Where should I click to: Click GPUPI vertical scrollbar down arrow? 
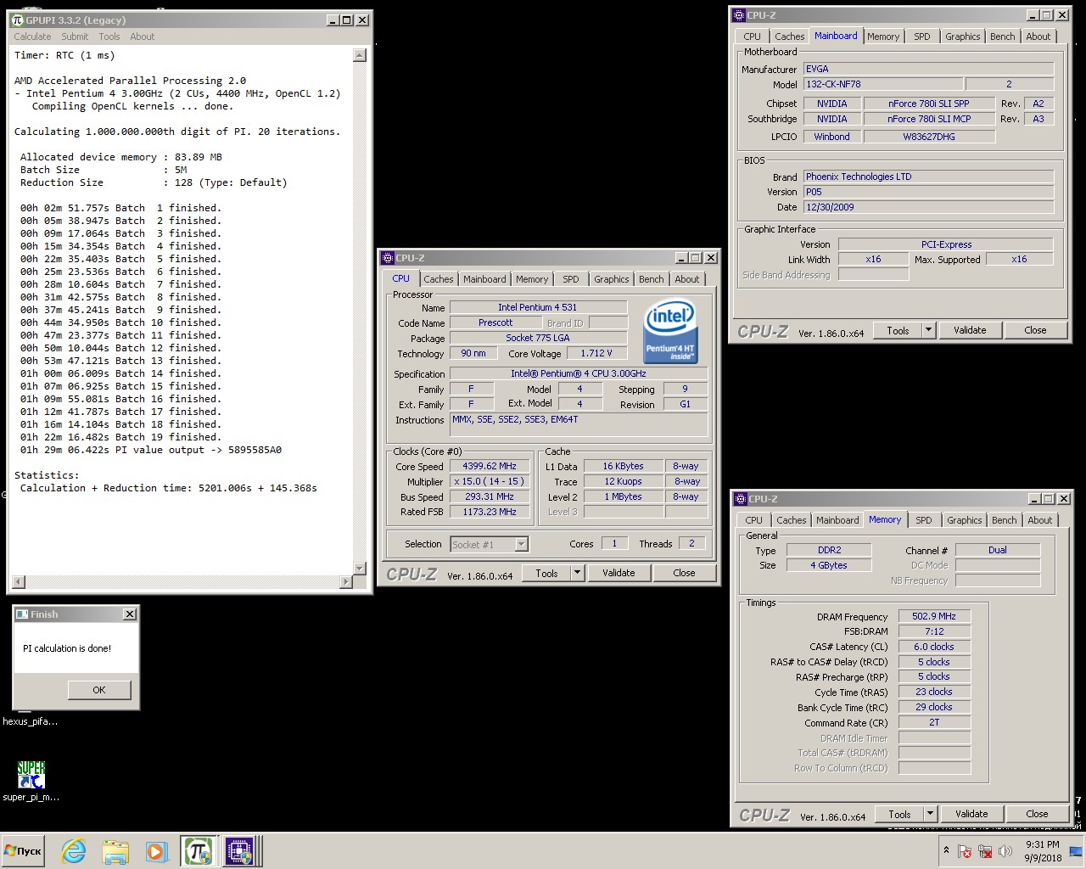tap(360, 568)
